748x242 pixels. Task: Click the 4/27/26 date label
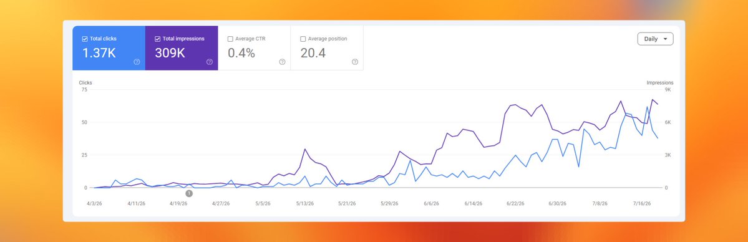pos(221,203)
